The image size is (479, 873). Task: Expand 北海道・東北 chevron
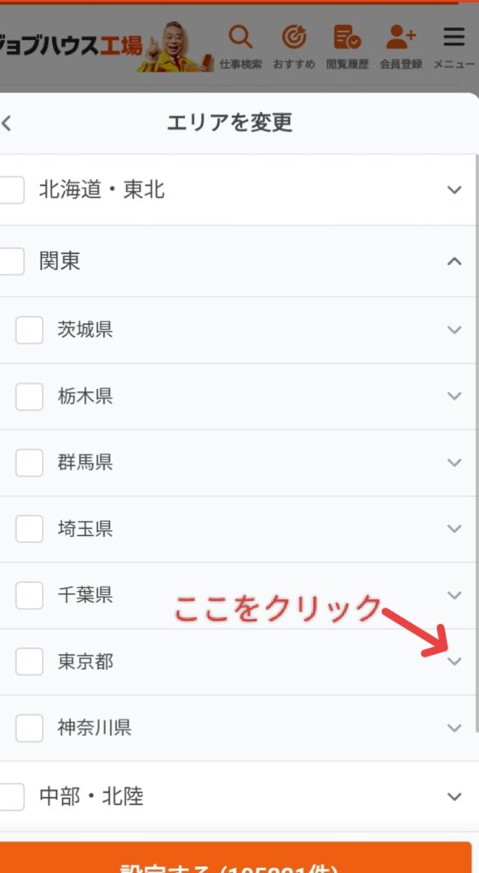[454, 190]
